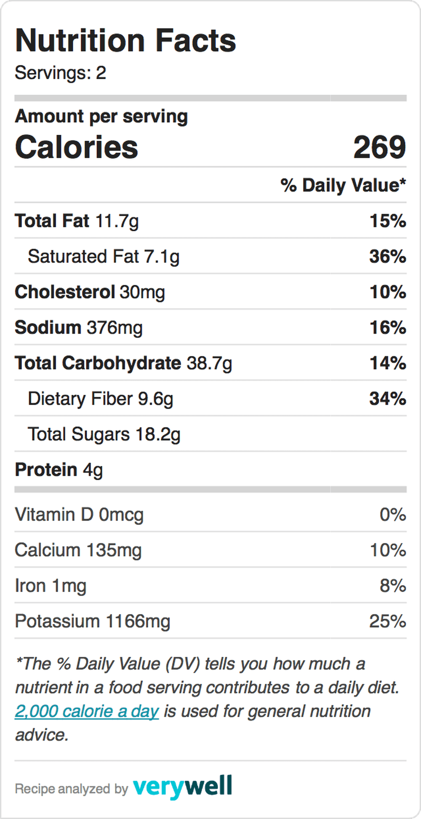Select the Iron 1mg row

coord(210,586)
